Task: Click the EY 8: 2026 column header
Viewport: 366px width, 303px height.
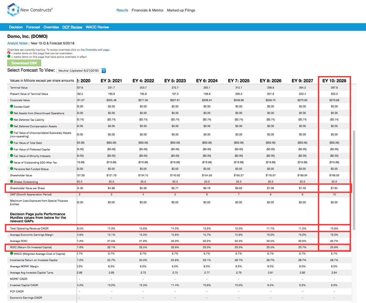Action: [270, 81]
